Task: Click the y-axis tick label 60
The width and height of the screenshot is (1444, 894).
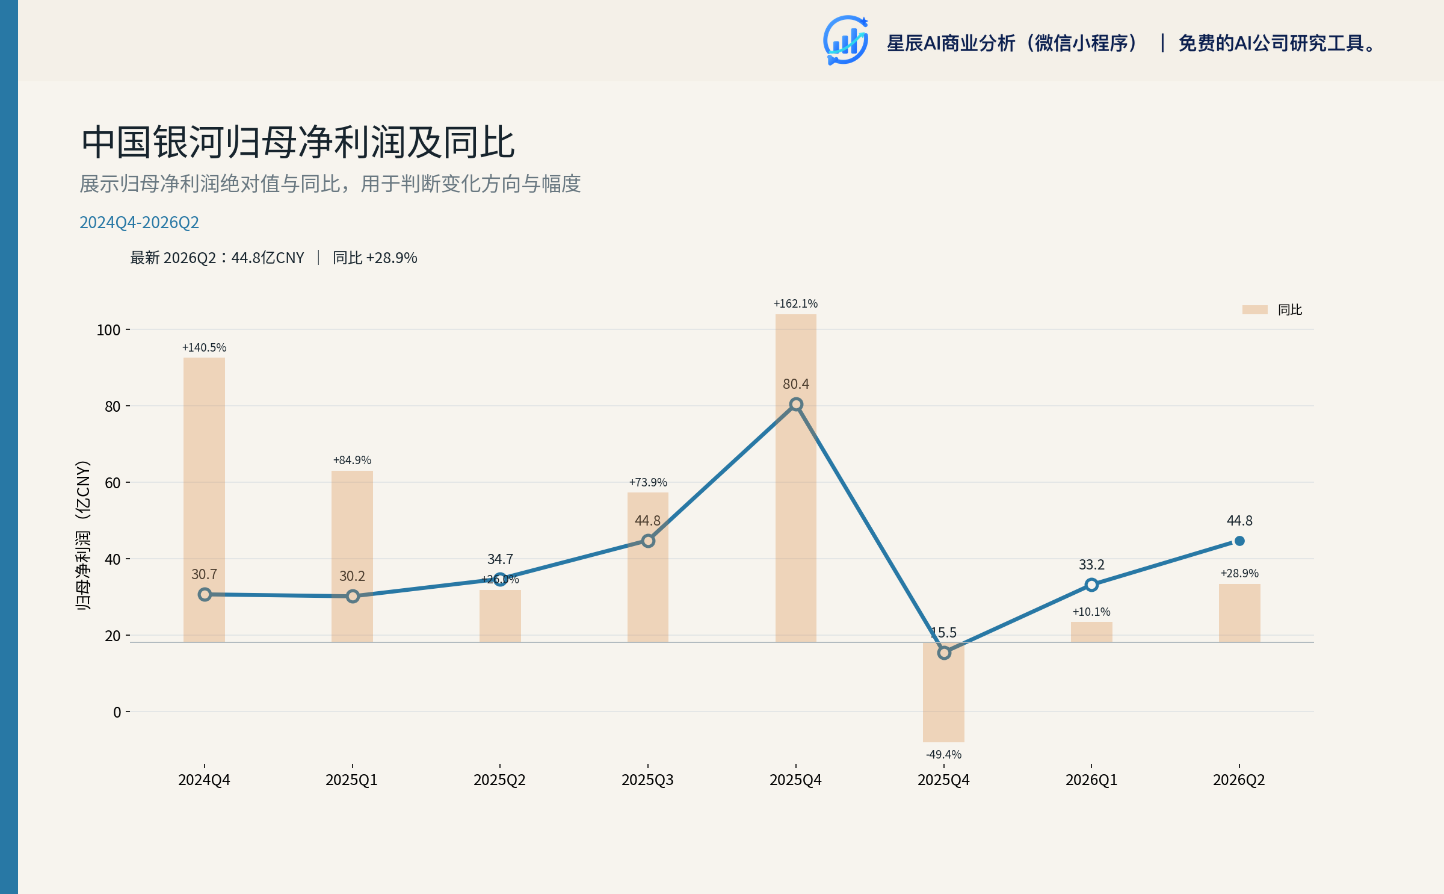Action: click(x=113, y=483)
